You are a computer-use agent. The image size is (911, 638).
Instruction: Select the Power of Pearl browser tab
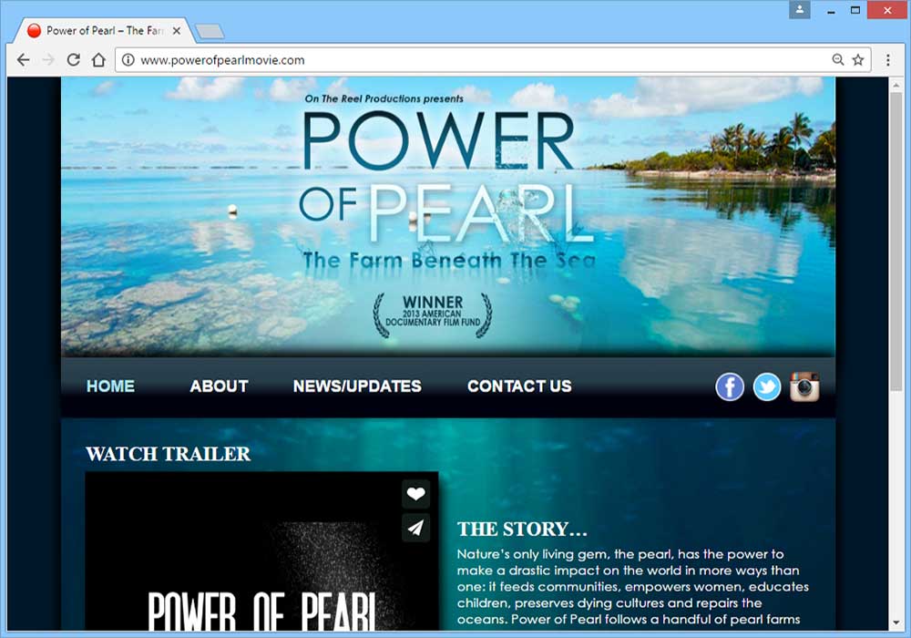click(x=105, y=31)
